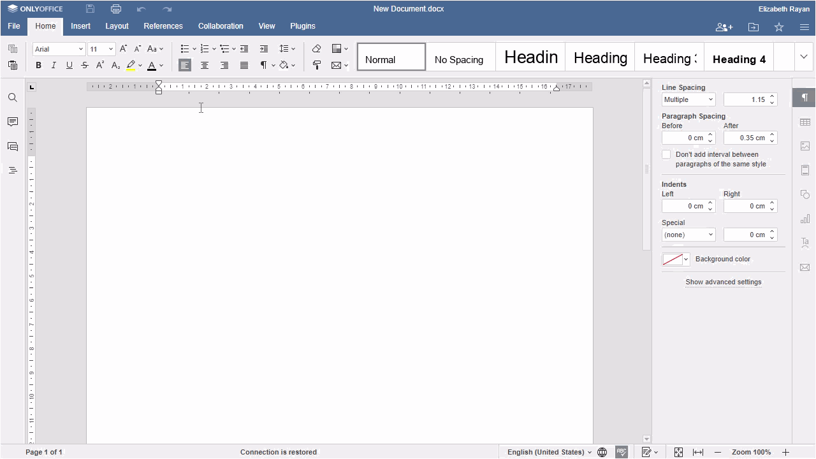Click Show advanced settings link
This screenshot has height=459, width=816.
(723, 282)
